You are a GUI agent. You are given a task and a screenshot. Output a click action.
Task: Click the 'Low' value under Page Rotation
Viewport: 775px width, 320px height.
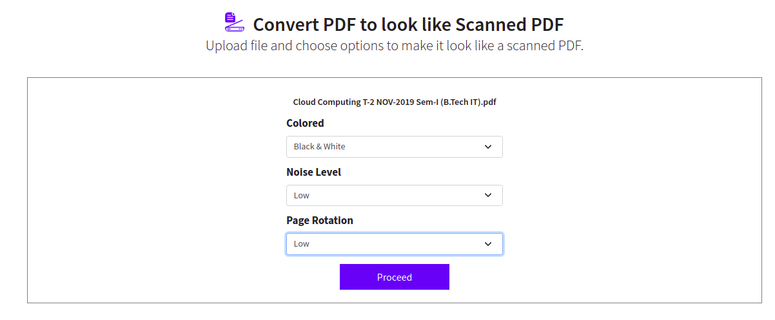tap(302, 244)
